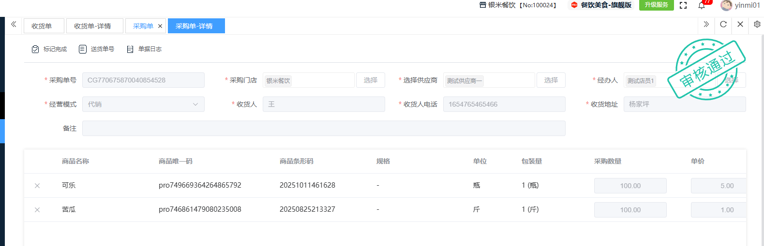The width and height of the screenshot is (764, 246).
Task: Collapse sidebar with double-left arrow
Action: [14, 24]
